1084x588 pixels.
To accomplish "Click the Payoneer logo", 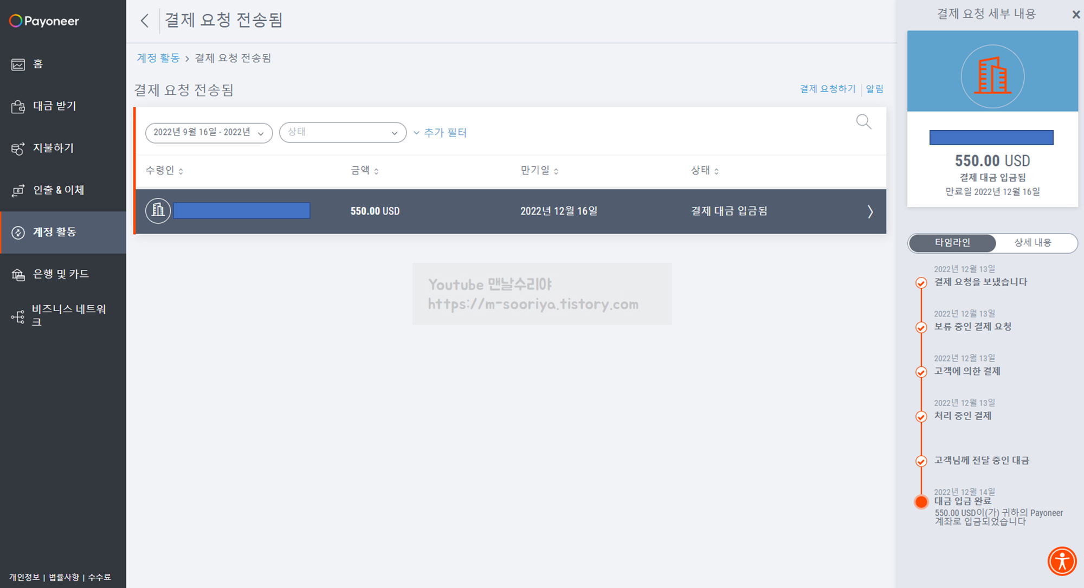I will tap(44, 21).
